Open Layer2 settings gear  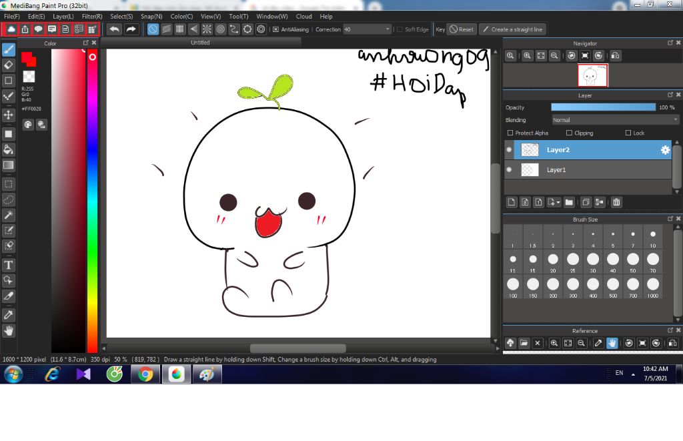[x=665, y=150]
